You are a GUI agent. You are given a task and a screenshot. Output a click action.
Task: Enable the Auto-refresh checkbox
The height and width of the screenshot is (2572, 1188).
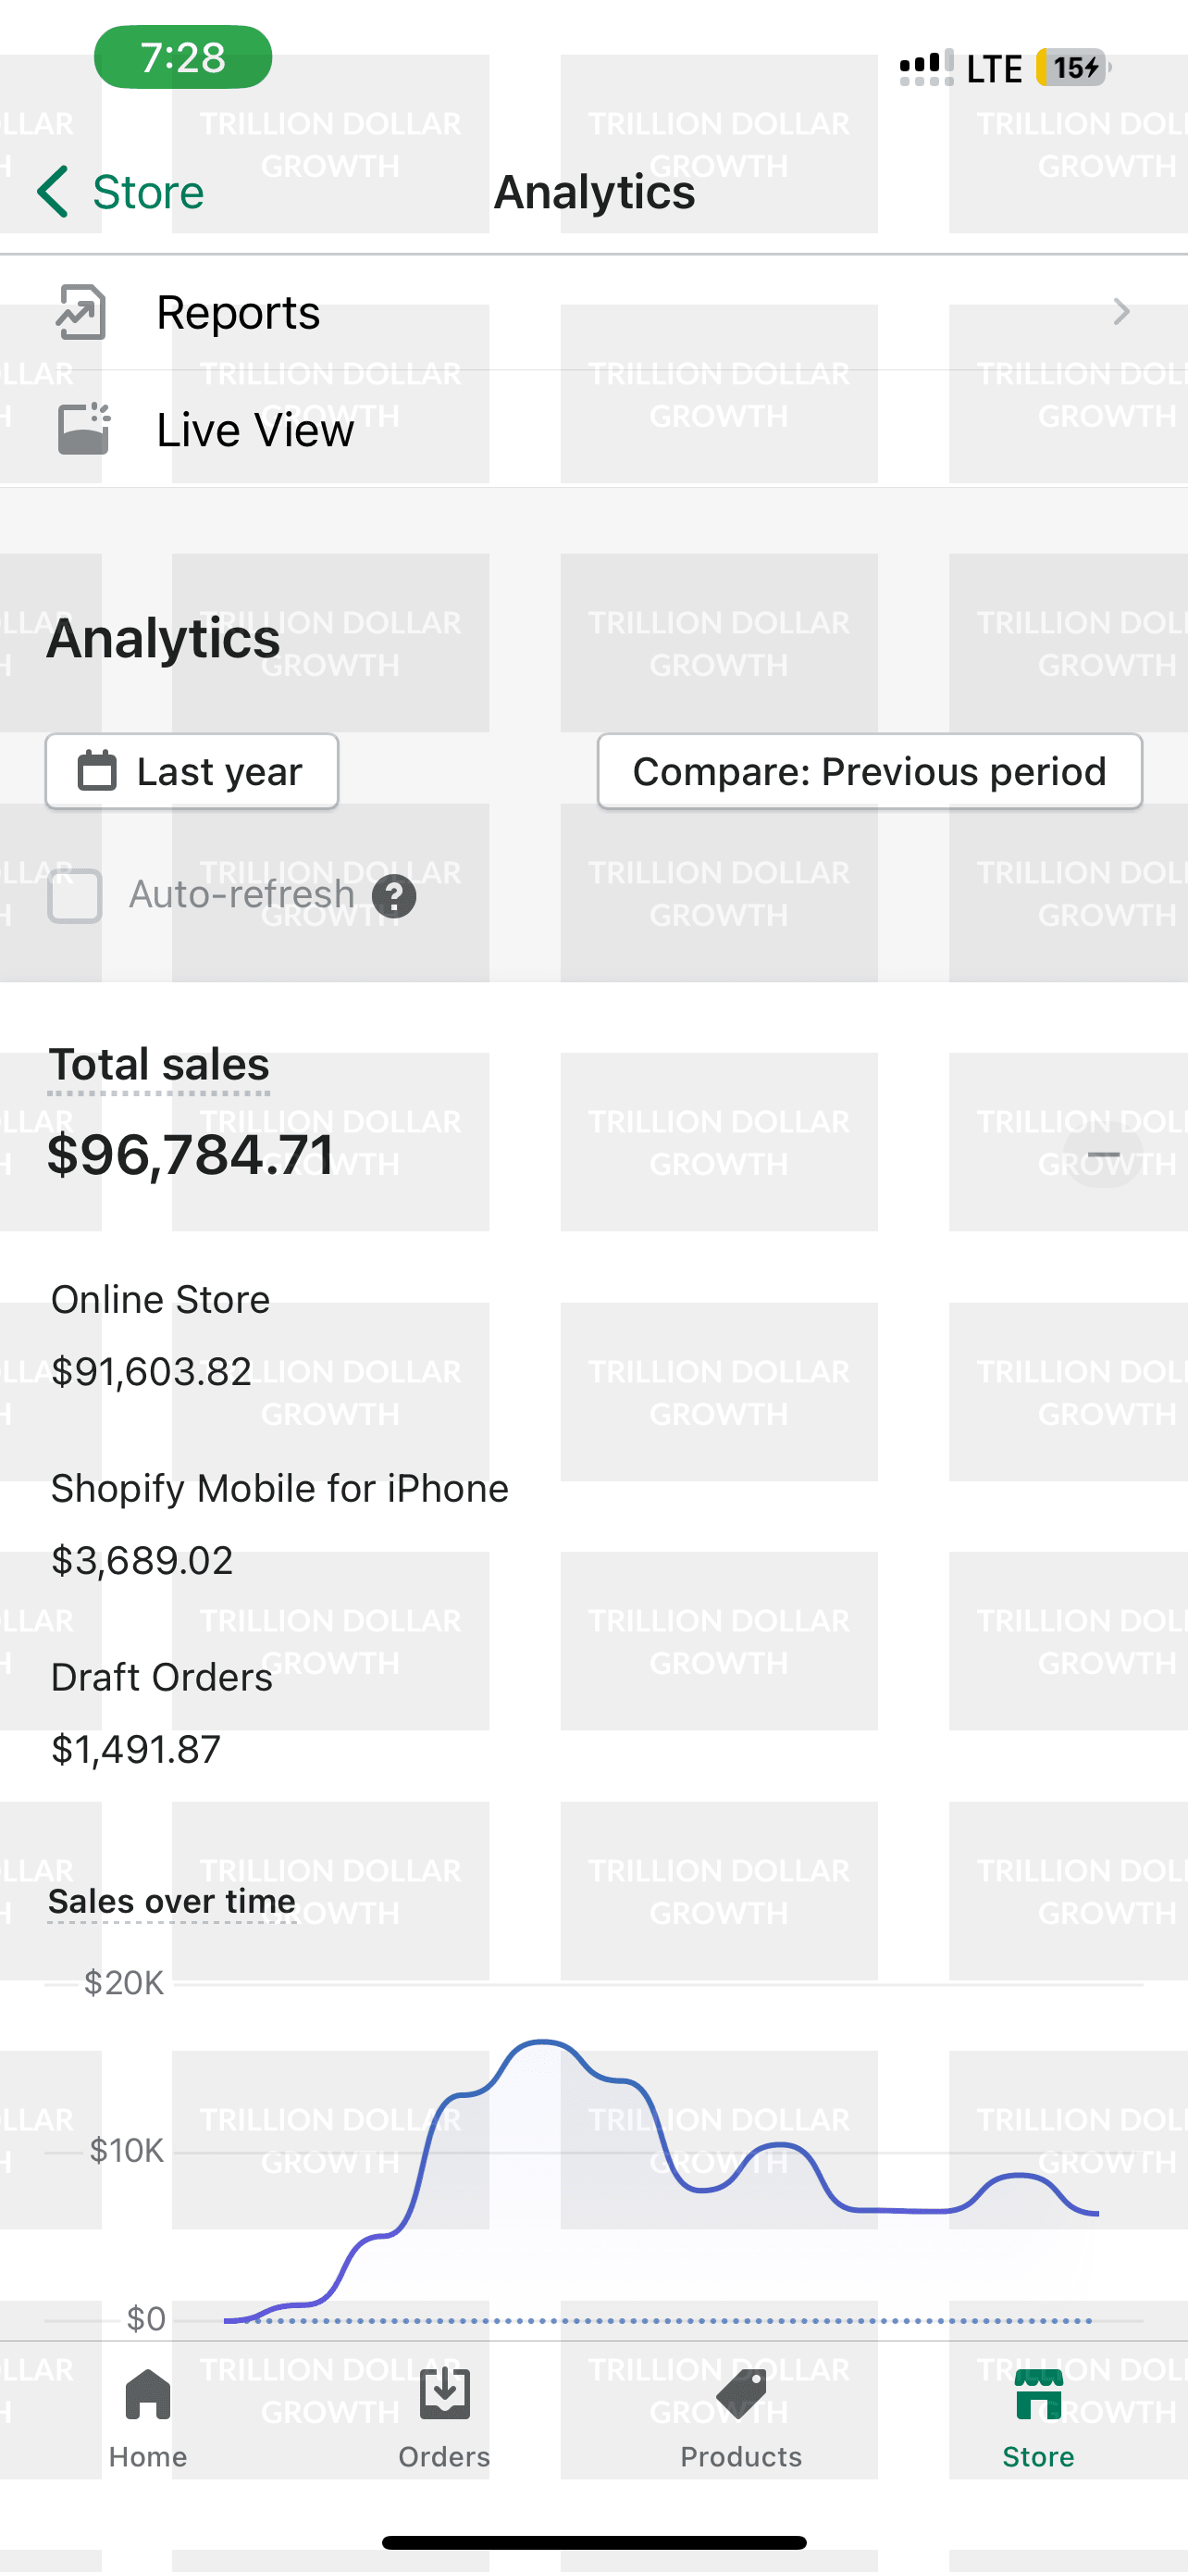75,895
